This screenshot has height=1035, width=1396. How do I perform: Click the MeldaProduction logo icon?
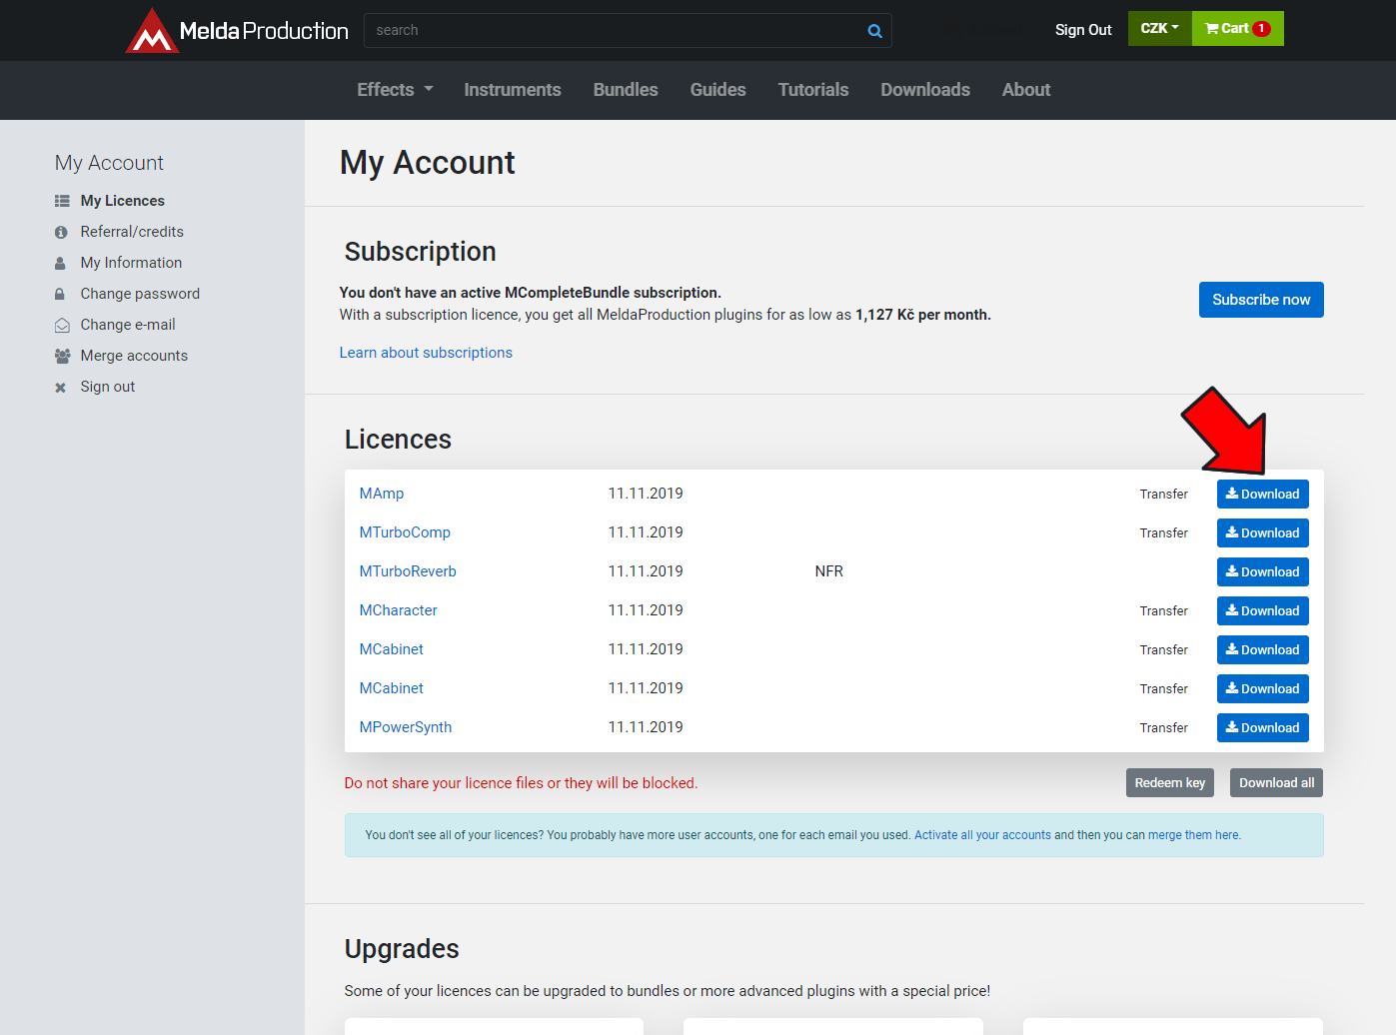[152, 31]
